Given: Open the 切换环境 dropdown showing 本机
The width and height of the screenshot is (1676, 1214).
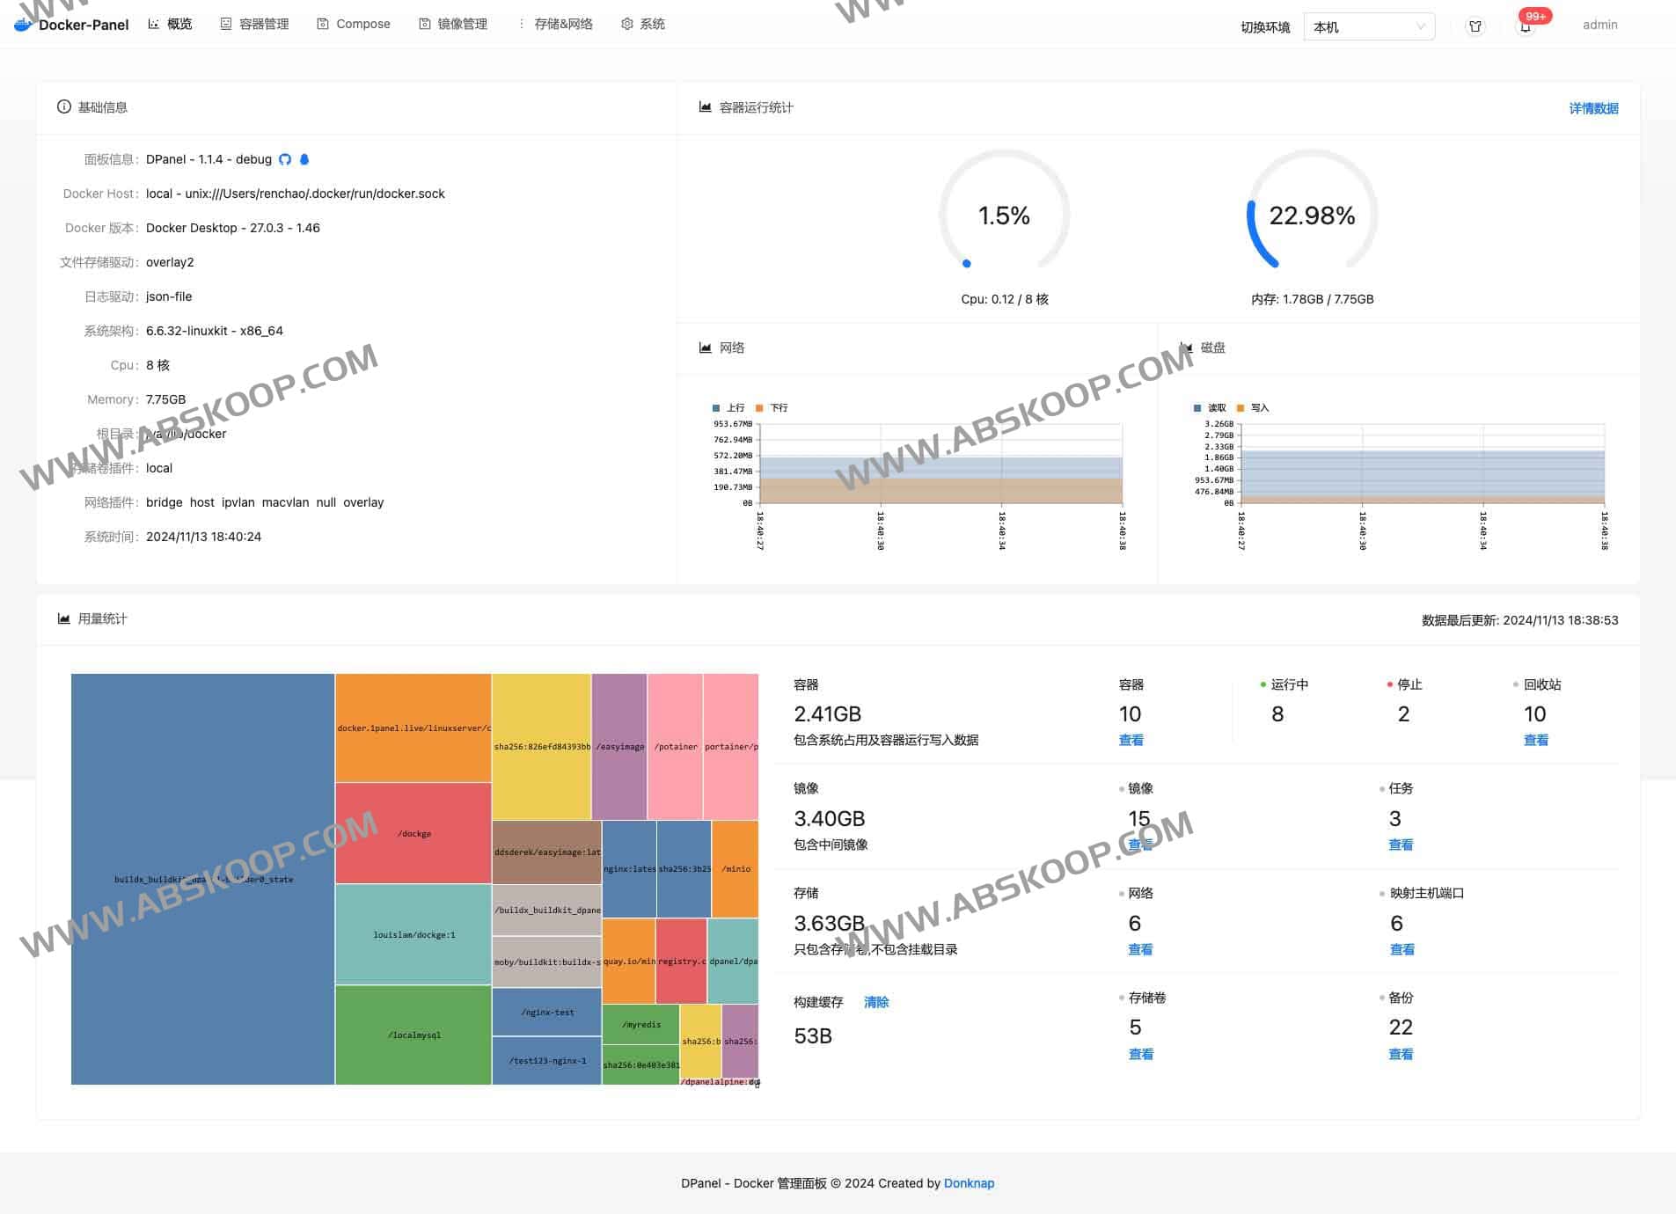Looking at the screenshot, I should click(x=1368, y=27).
